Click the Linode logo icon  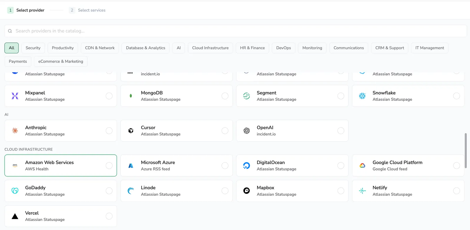pos(131,191)
